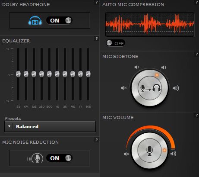Viewport: 199px width, 177px height.
Task: Click the mic noise reduction microphone icon
Action: point(35,158)
